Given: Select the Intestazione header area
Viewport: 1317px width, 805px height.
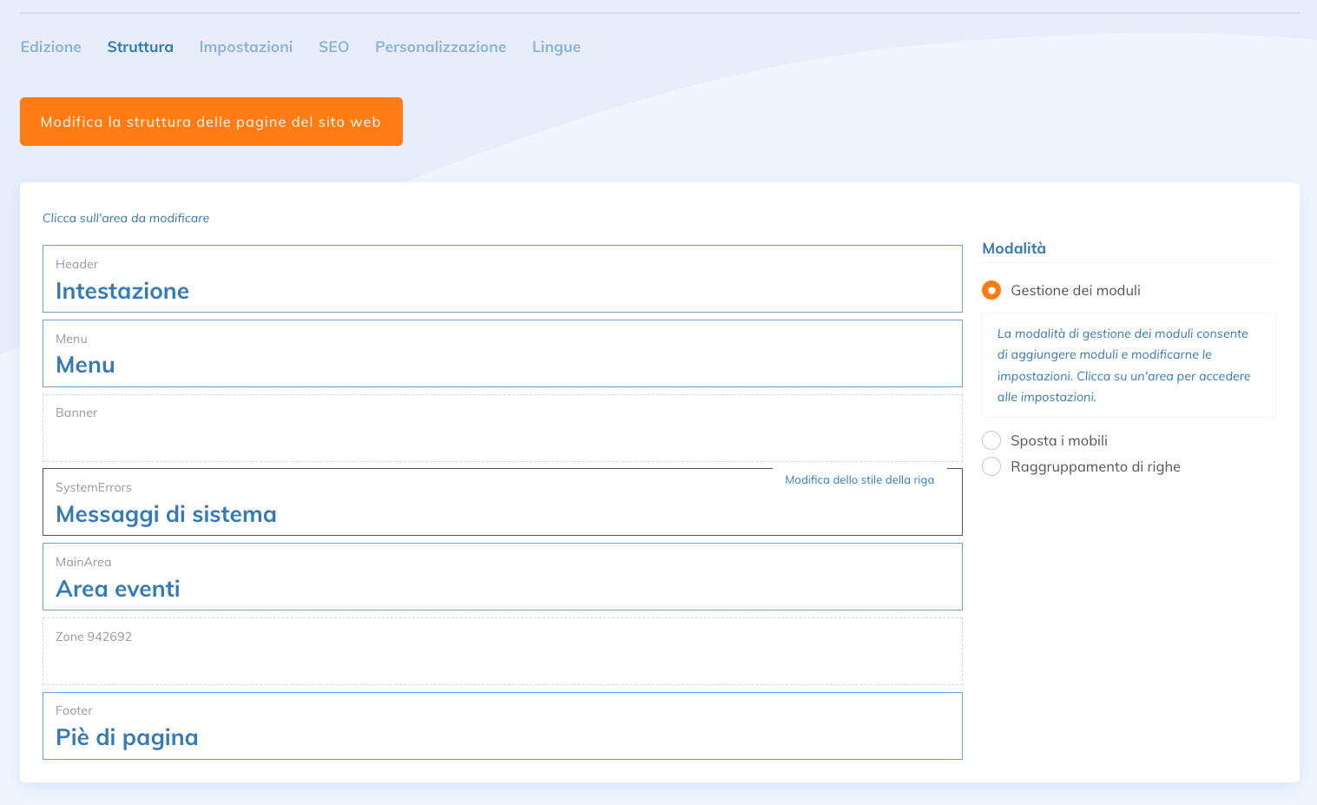Looking at the screenshot, I should (502, 279).
